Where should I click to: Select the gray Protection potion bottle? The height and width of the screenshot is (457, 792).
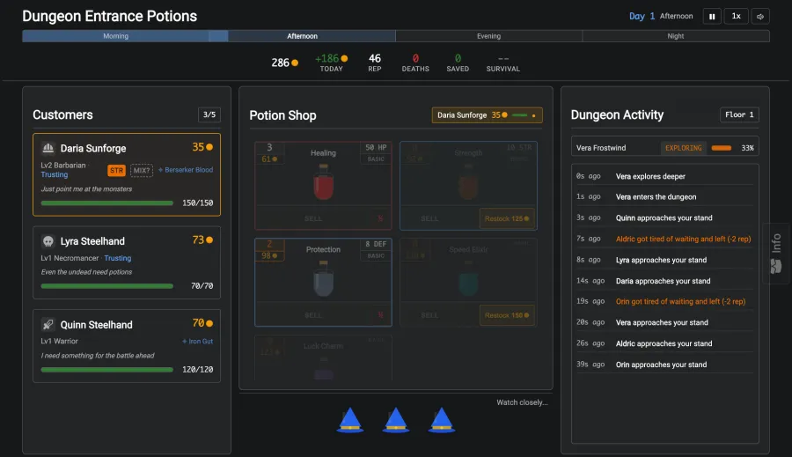[323, 278]
